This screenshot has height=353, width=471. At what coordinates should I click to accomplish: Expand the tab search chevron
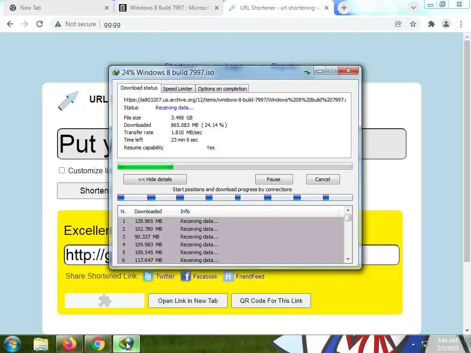click(414, 8)
